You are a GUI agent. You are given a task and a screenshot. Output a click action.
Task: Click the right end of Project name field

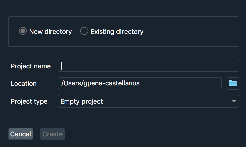pos(234,66)
